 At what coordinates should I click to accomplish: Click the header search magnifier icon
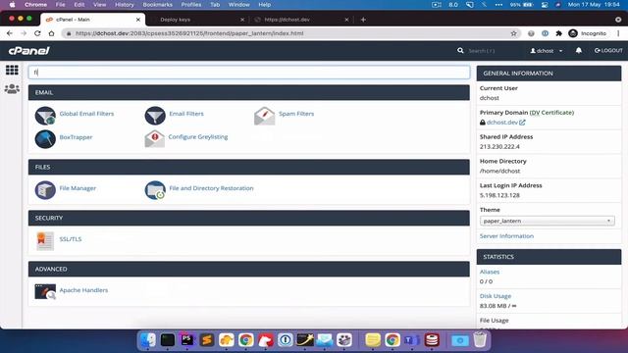pyautogui.click(x=460, y=51)
